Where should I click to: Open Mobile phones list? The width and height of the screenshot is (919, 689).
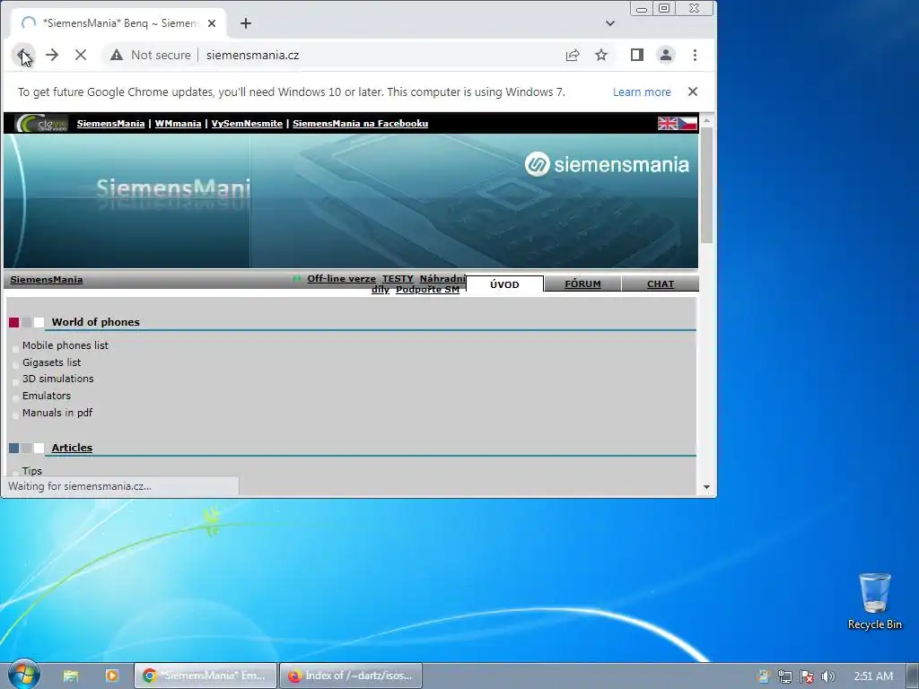click(65, 345)
